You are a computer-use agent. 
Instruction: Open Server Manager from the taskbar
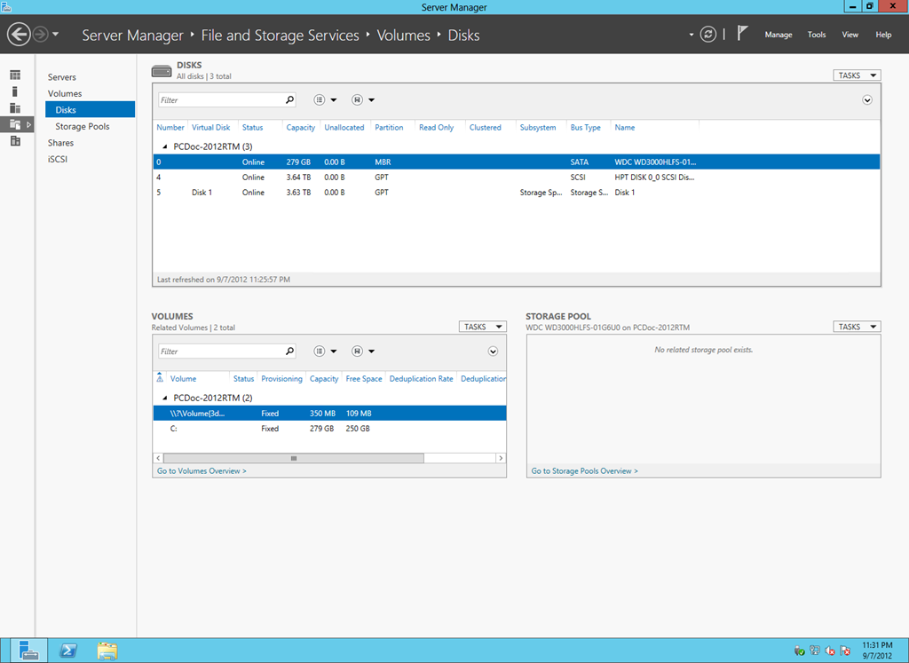click(x=28, y=651)
